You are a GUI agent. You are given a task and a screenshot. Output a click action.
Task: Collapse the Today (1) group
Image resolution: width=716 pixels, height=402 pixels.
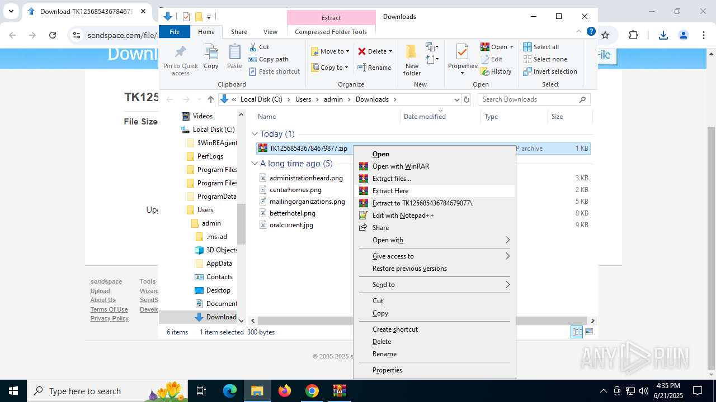coord(255,134)
